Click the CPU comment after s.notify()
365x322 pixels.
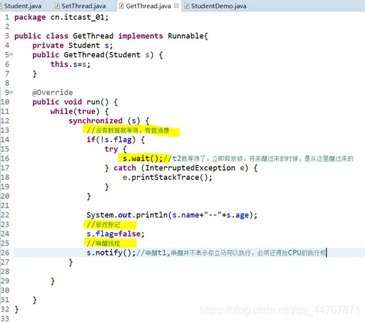[231, 253]
